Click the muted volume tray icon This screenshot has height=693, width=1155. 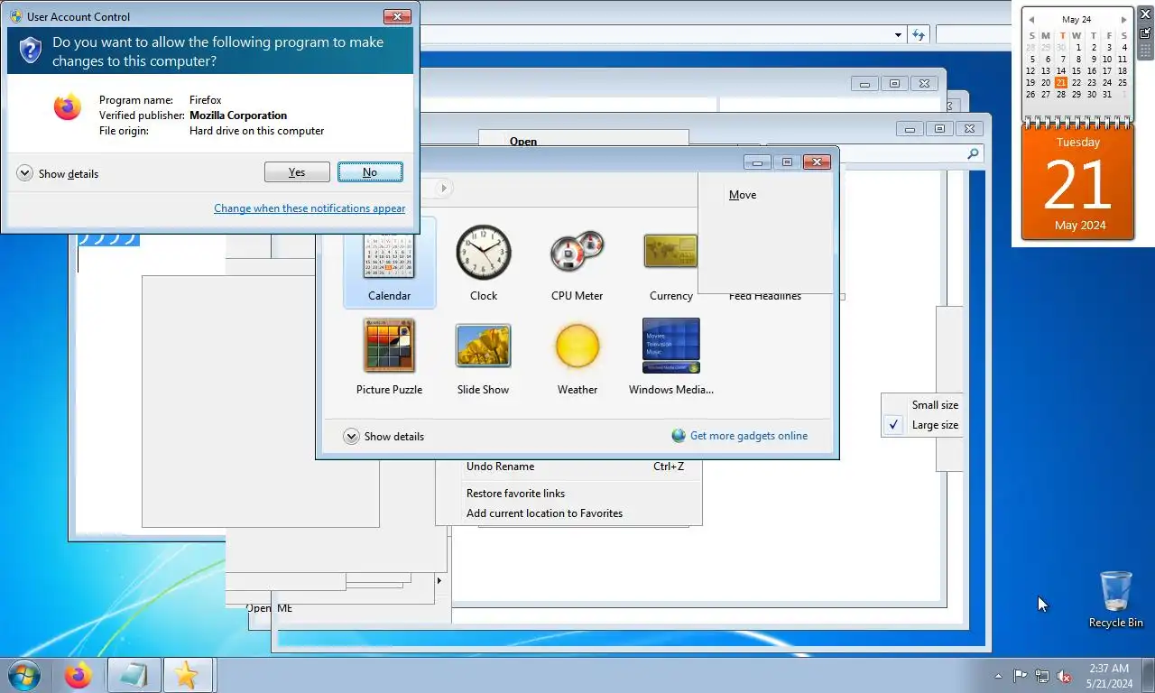pos(1065,676)
